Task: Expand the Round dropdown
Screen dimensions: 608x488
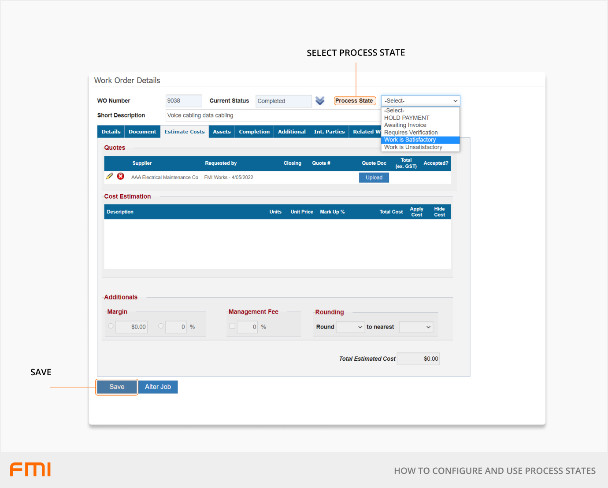Action: point(350,327)
